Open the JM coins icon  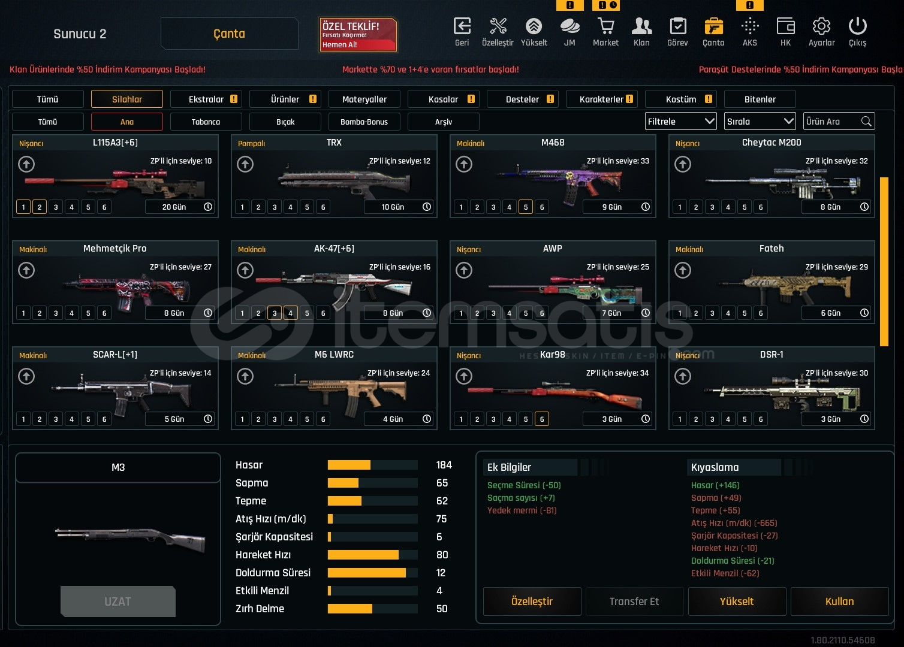click(569, 26)
